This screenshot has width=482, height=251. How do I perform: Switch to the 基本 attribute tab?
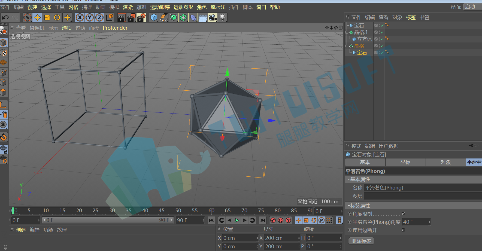coord(365,162)
